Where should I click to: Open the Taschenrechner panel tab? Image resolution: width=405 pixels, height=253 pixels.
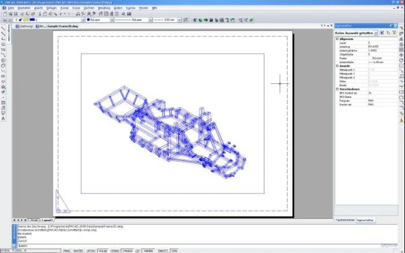point(345,220)
